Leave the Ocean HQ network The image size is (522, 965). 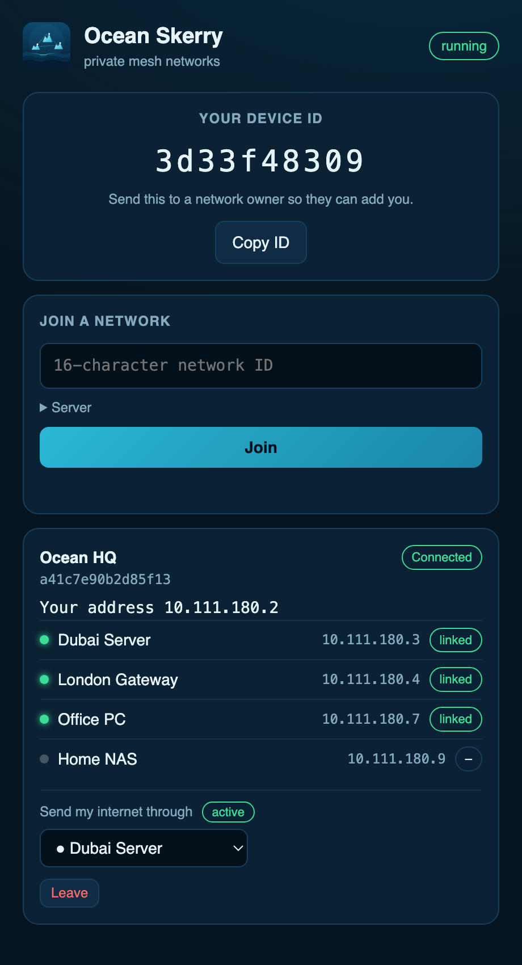69,893
